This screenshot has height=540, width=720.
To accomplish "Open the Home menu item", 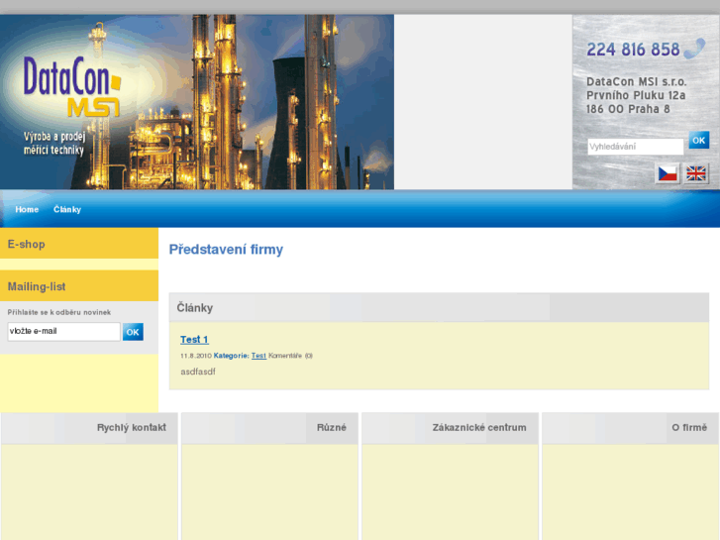I will coord(27,210).
